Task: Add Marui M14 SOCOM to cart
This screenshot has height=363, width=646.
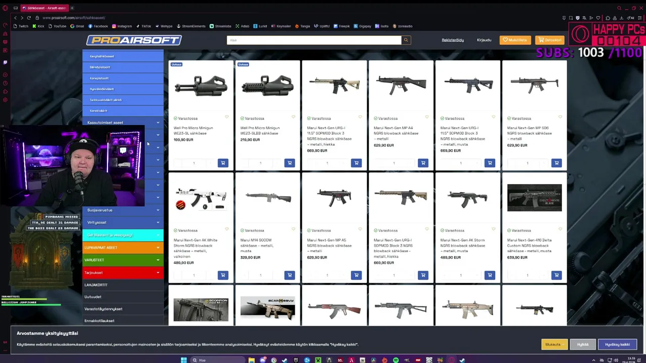Action: pos(289,275)
